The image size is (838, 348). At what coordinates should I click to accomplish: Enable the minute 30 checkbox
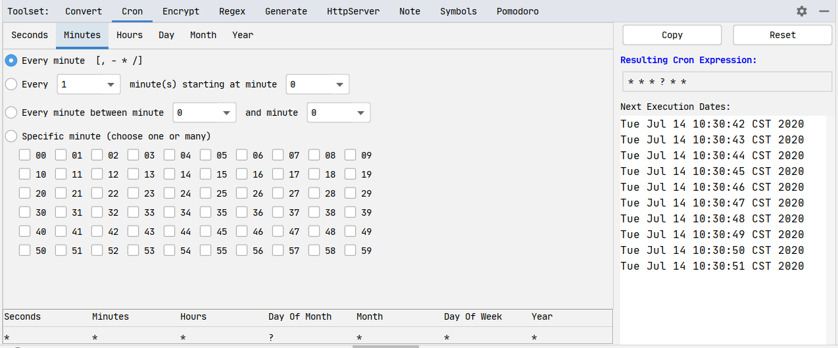(x=25, y=212)
